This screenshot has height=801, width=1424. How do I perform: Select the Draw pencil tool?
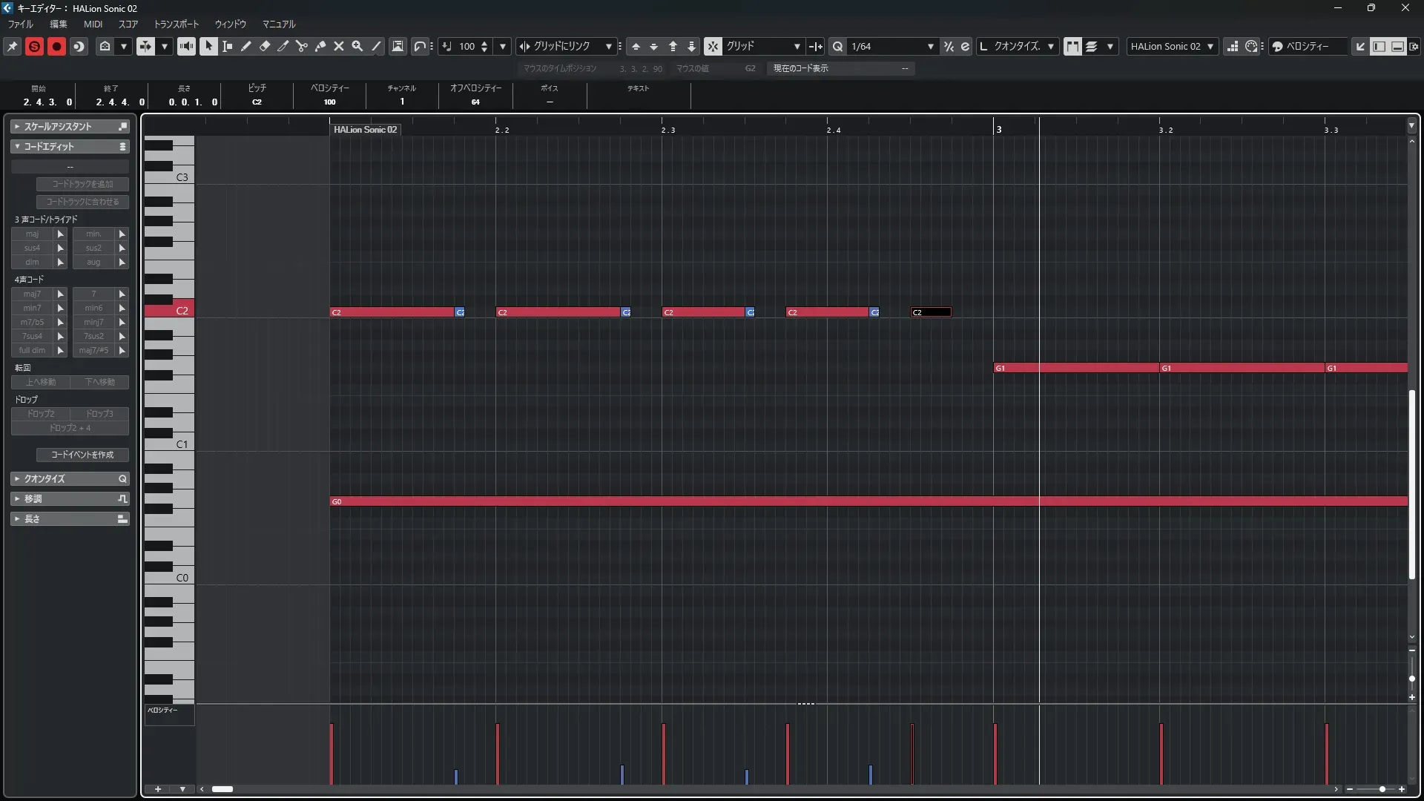coord(246,46)
